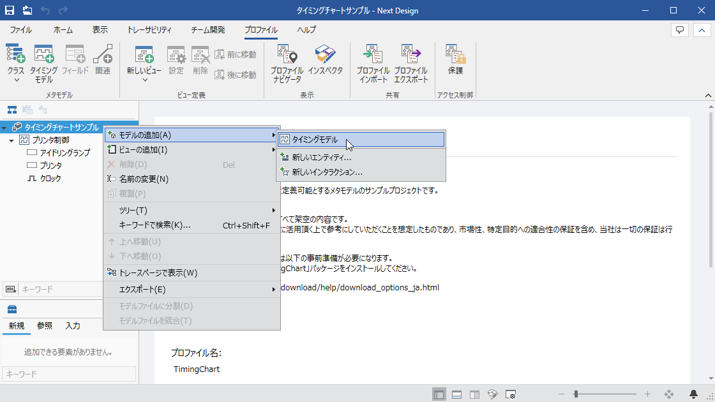
Task: Click the Undo arrow in title bar
Action: tap(45, 10)
